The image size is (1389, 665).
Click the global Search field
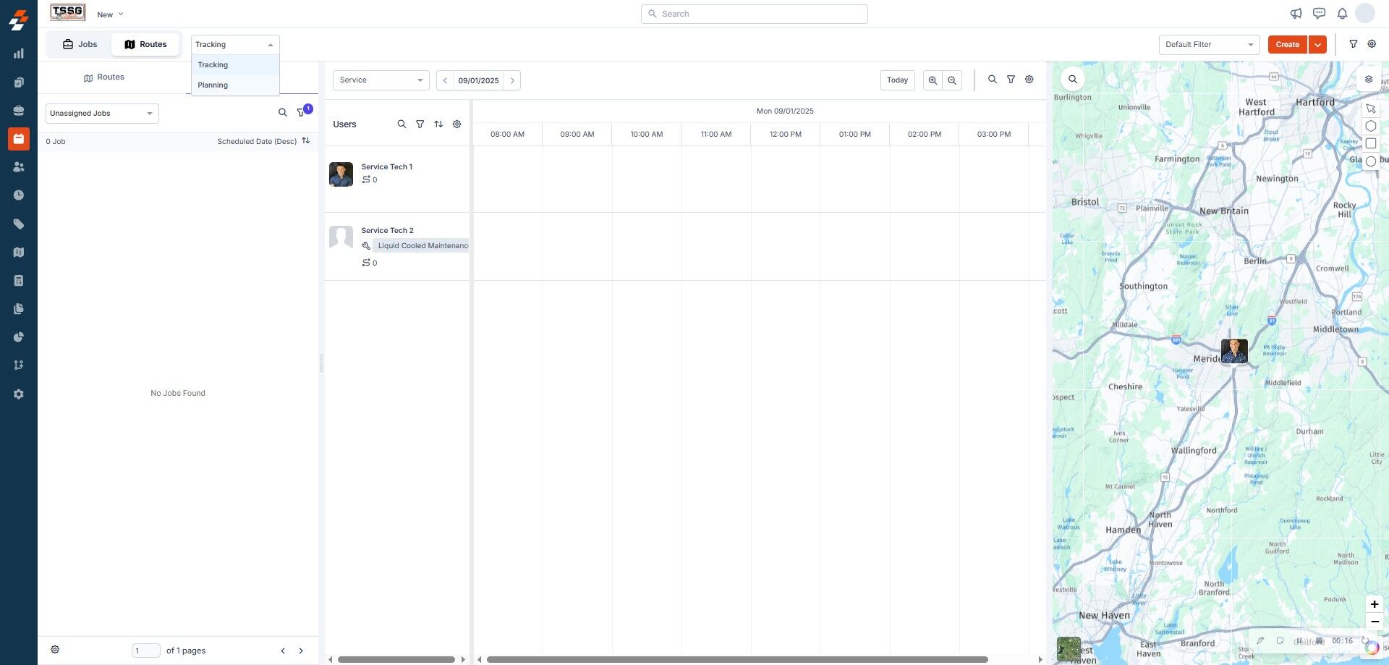pos(754,14)
